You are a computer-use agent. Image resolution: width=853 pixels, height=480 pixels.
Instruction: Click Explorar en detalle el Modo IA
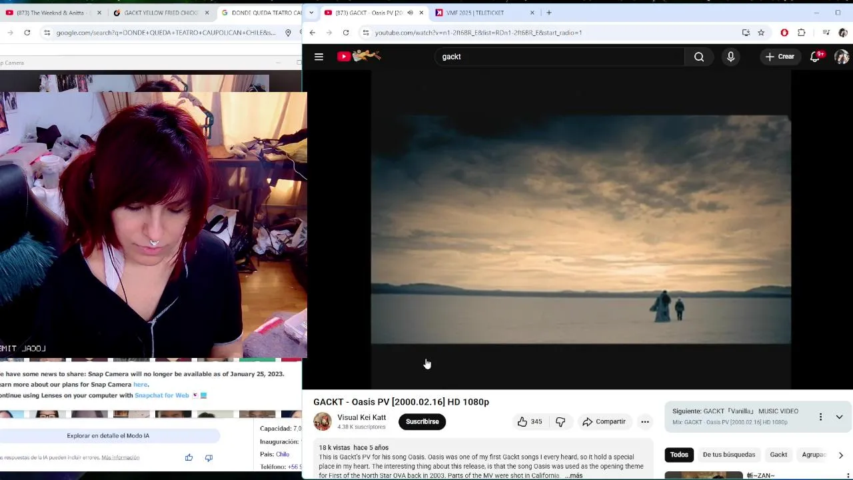coord(108,435)
